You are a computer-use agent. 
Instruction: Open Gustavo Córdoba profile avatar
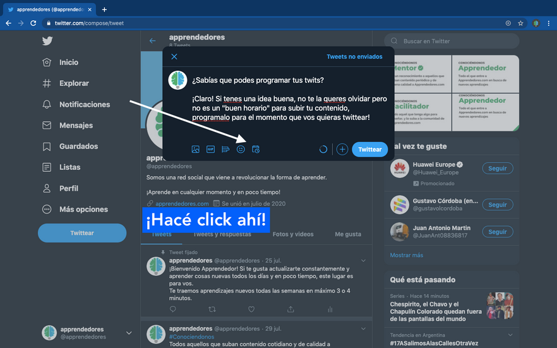pyautogui.click(x=400, y=205)
